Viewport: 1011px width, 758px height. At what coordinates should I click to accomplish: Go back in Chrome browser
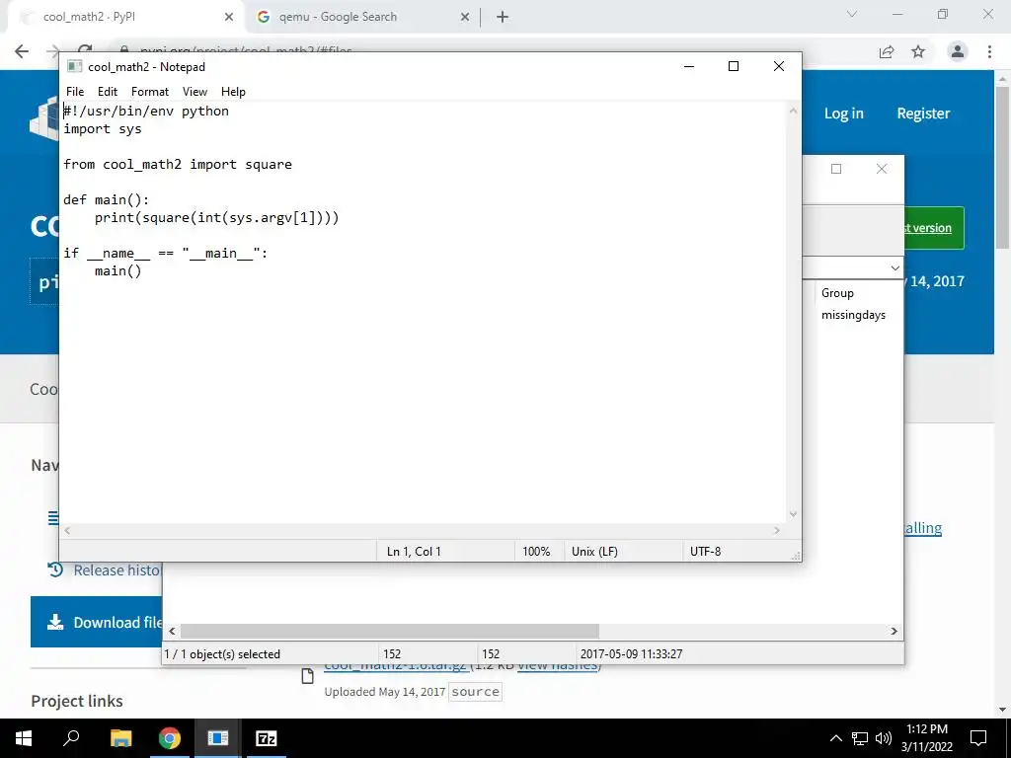click(x=22, y=51)
